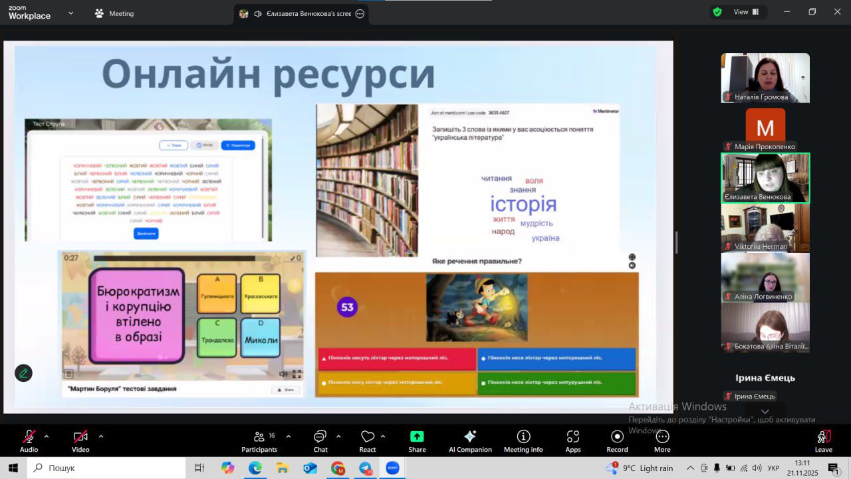Viewport: 851px width, 479px height.
Task: Select Наталія Громова's video thumbnail
Action: click(765, 78)
